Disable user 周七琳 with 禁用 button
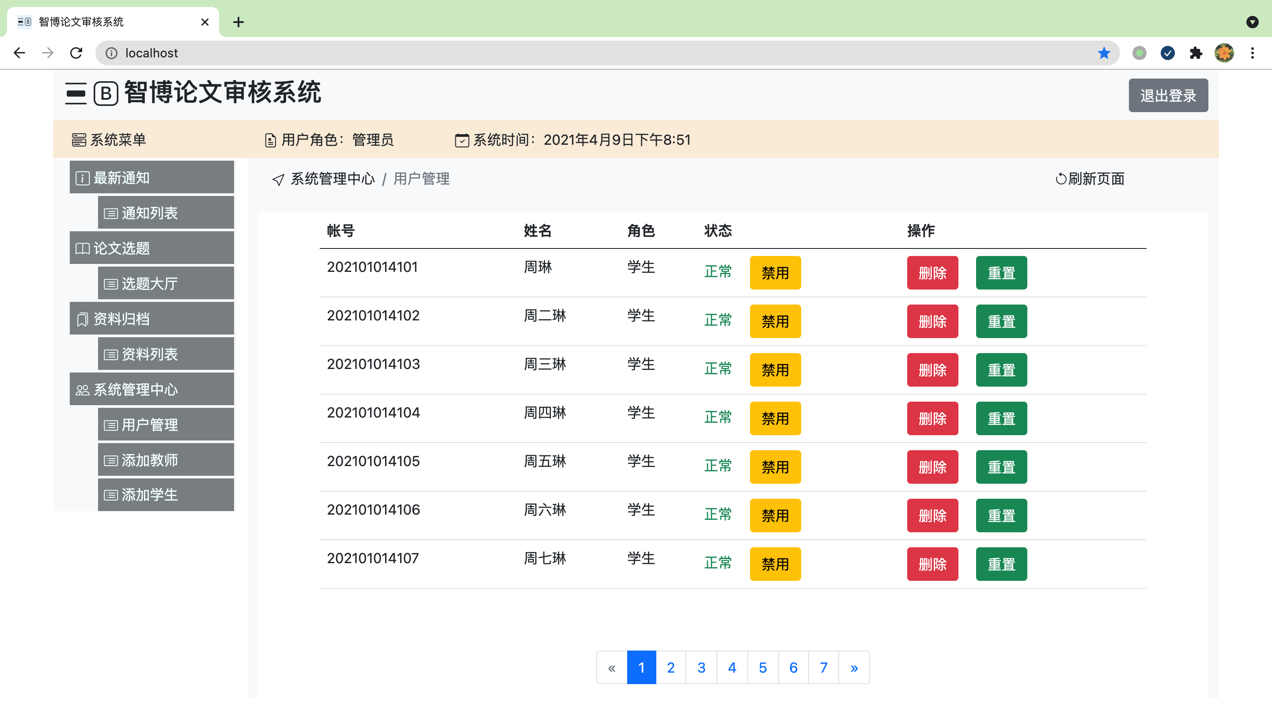This screenshot has height=715, width=1272. [775, 564]
